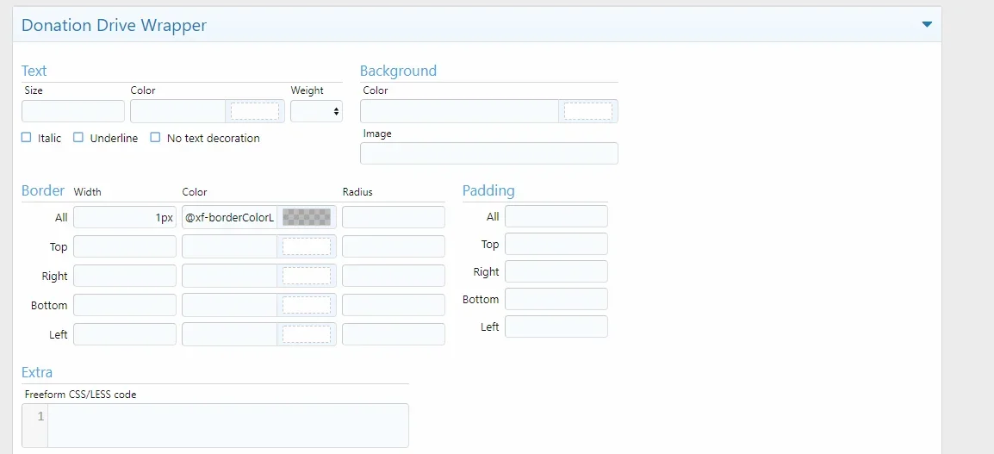994x454 pixels.
Task: Click the Padding Right input field
Action: [556, 271]
